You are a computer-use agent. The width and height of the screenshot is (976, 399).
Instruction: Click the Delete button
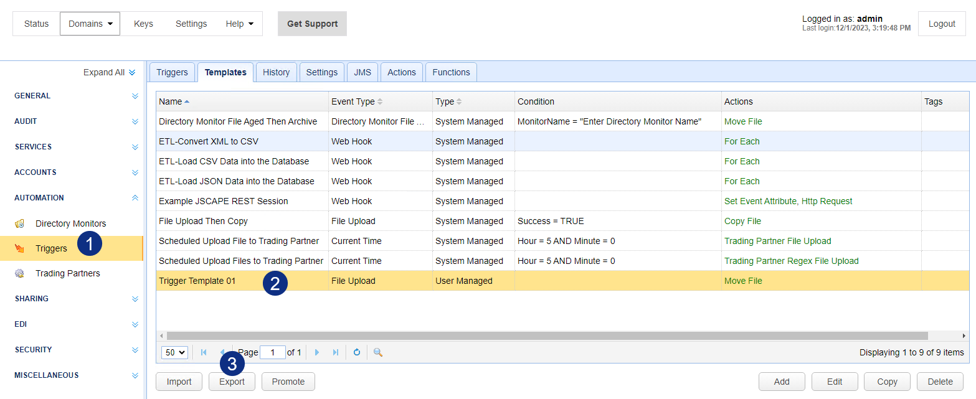pos(940,382)
